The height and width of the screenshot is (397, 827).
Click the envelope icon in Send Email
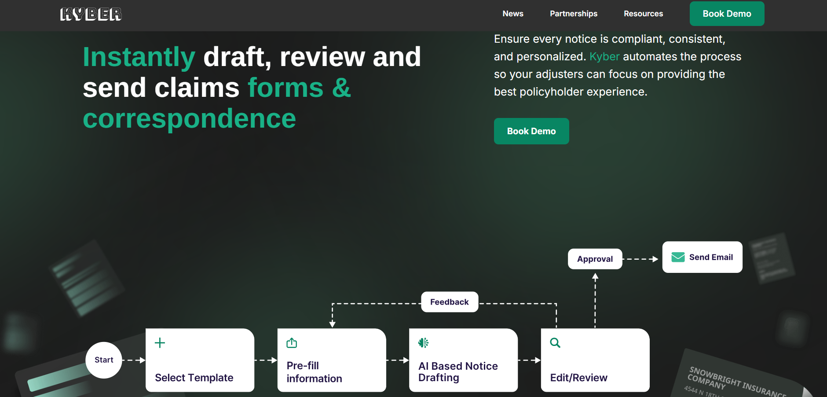[678, 257]
